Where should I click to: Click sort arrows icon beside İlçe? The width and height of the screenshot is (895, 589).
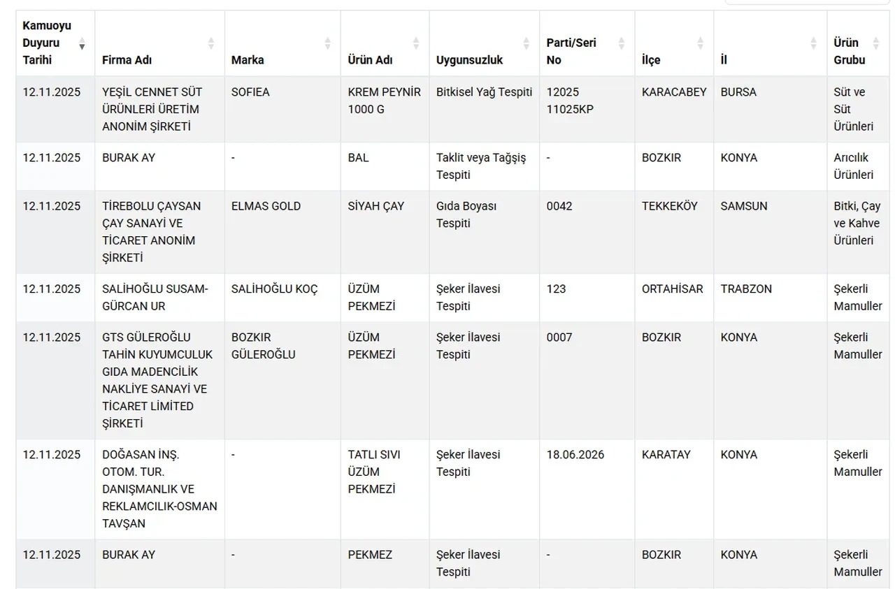coord(700,43)
